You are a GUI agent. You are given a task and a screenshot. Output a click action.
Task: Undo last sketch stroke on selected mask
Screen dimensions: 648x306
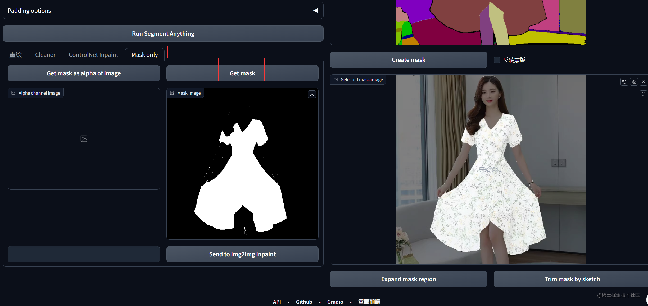coord(624,82)
